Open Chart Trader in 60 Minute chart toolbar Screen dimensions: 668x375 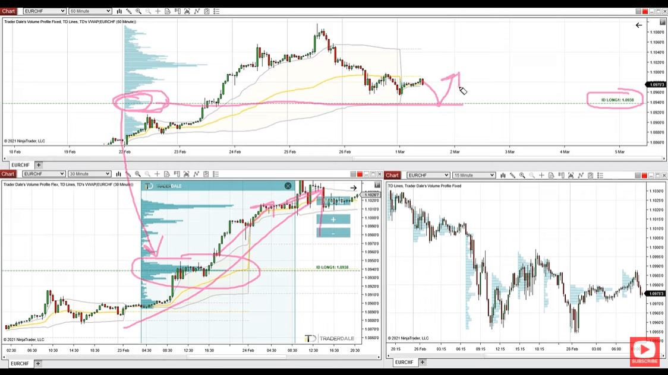177,11
